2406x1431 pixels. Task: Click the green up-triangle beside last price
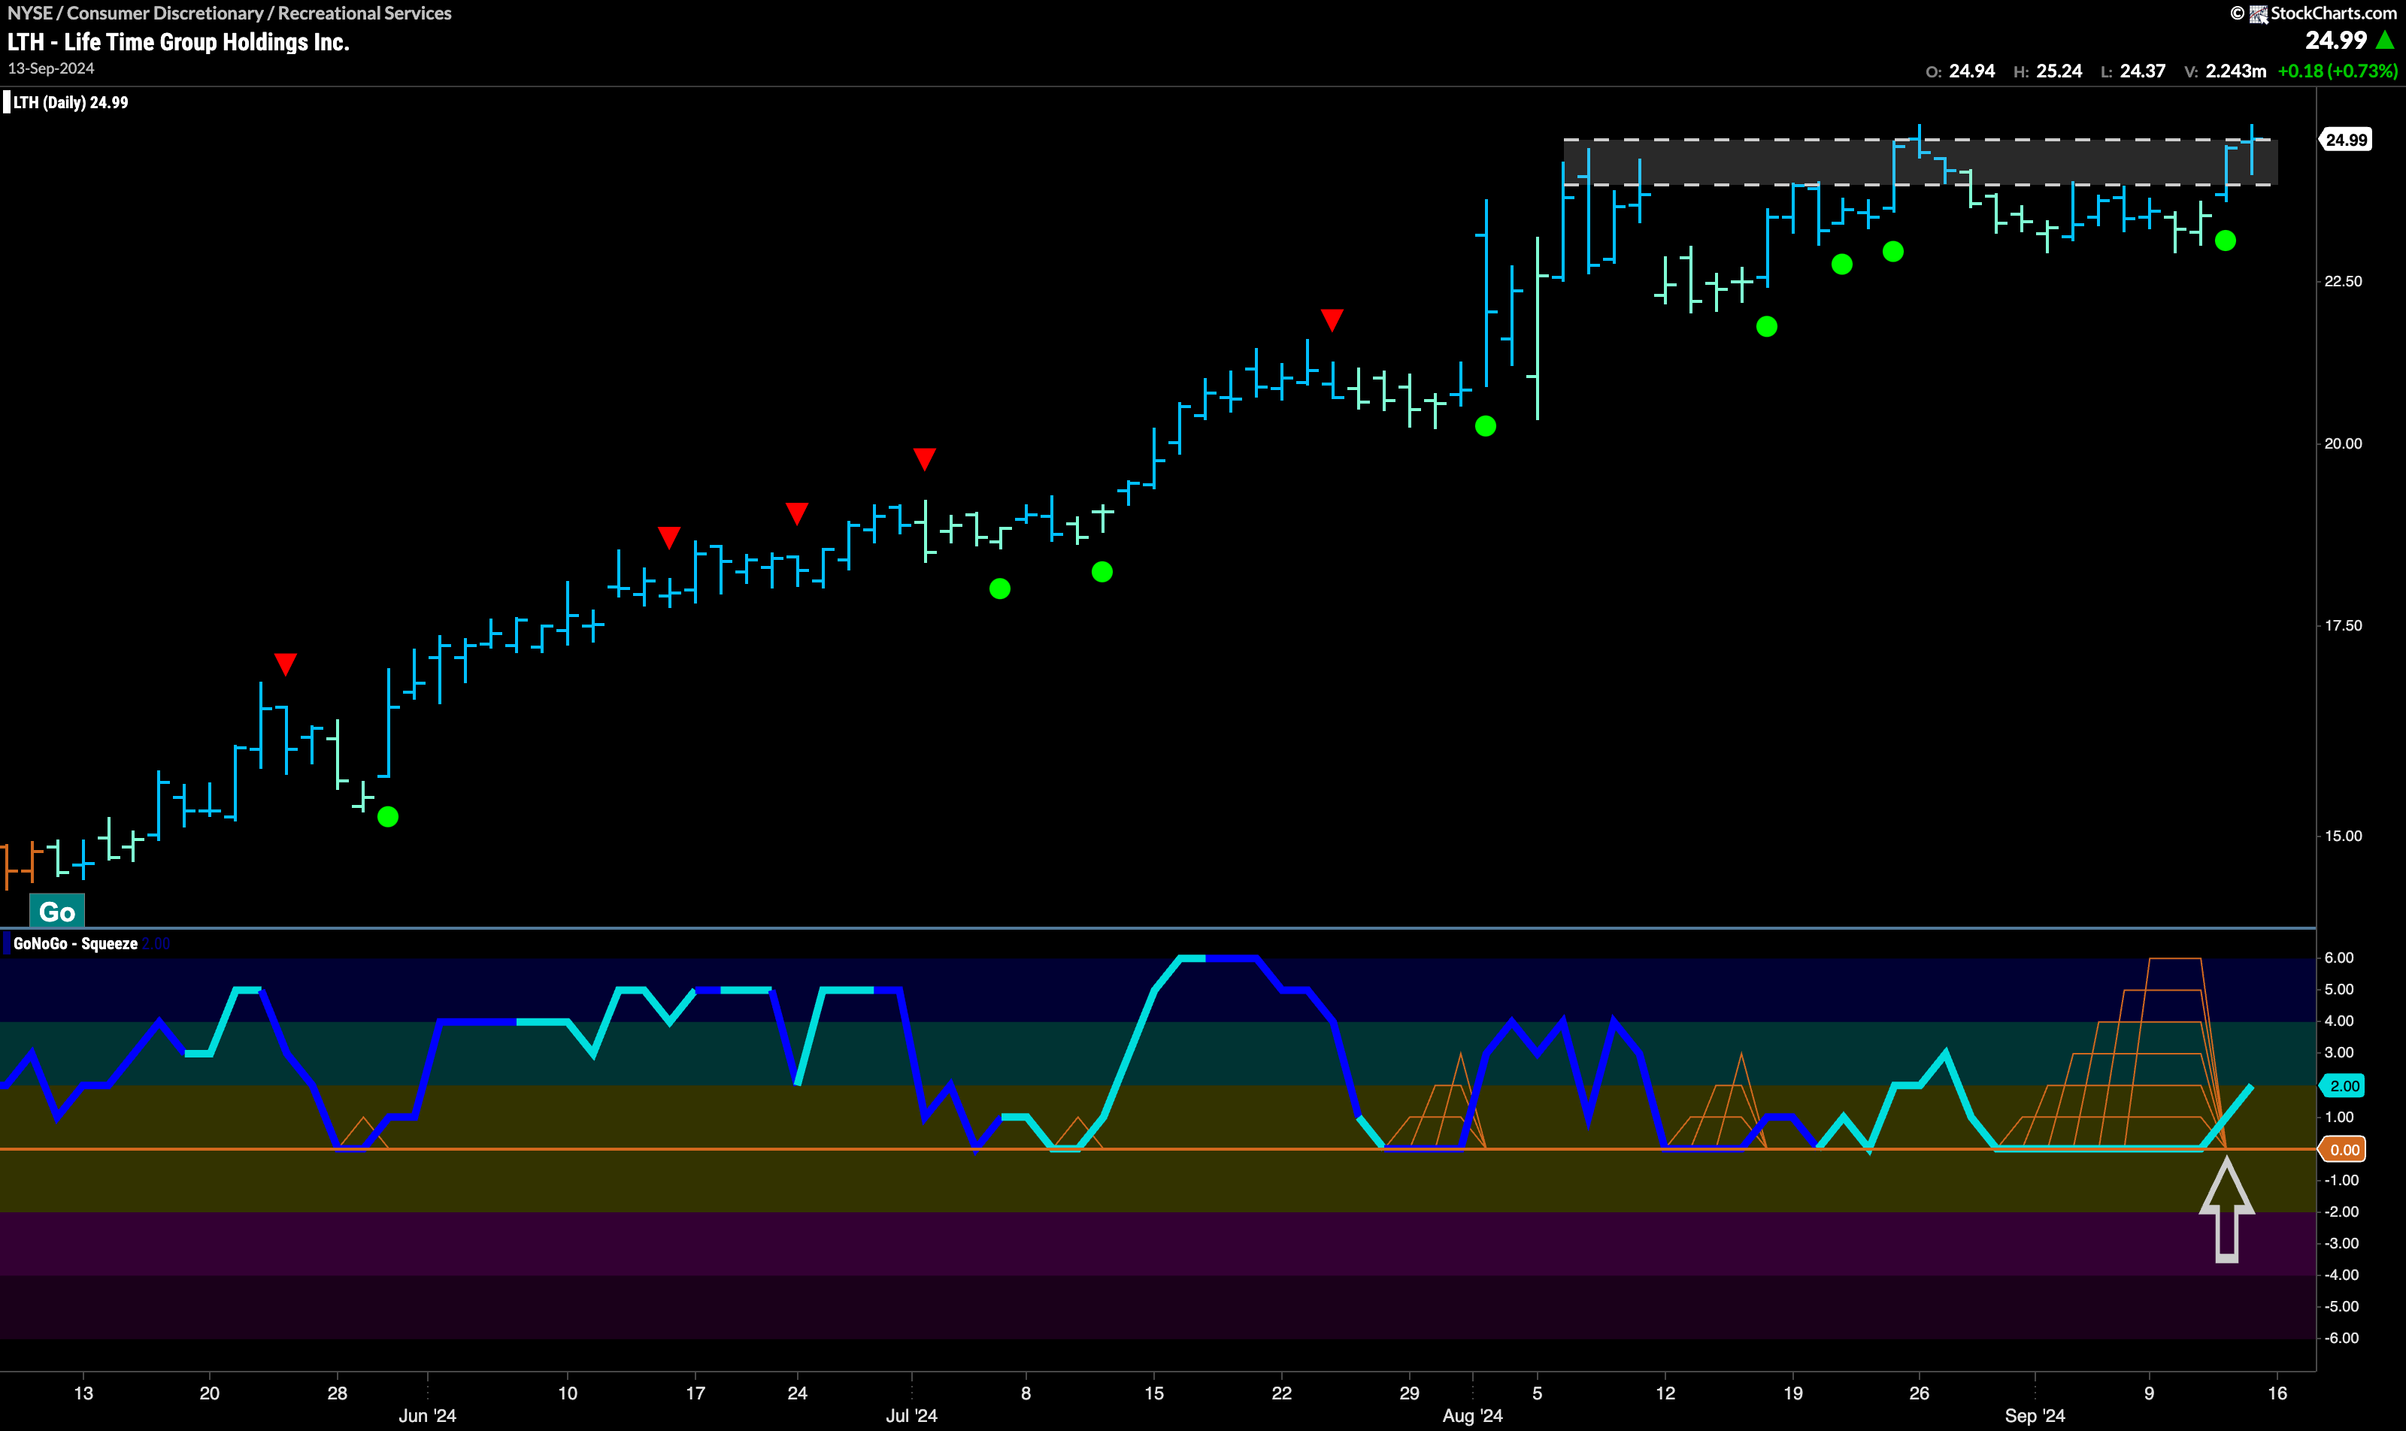pos(2385,41)
